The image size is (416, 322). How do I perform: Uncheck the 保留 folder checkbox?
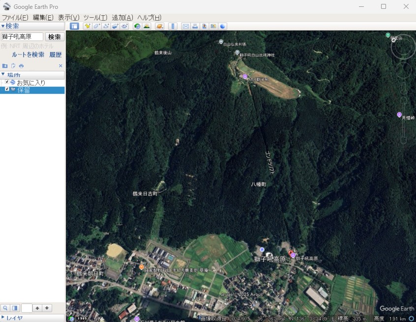click(7, 89)
